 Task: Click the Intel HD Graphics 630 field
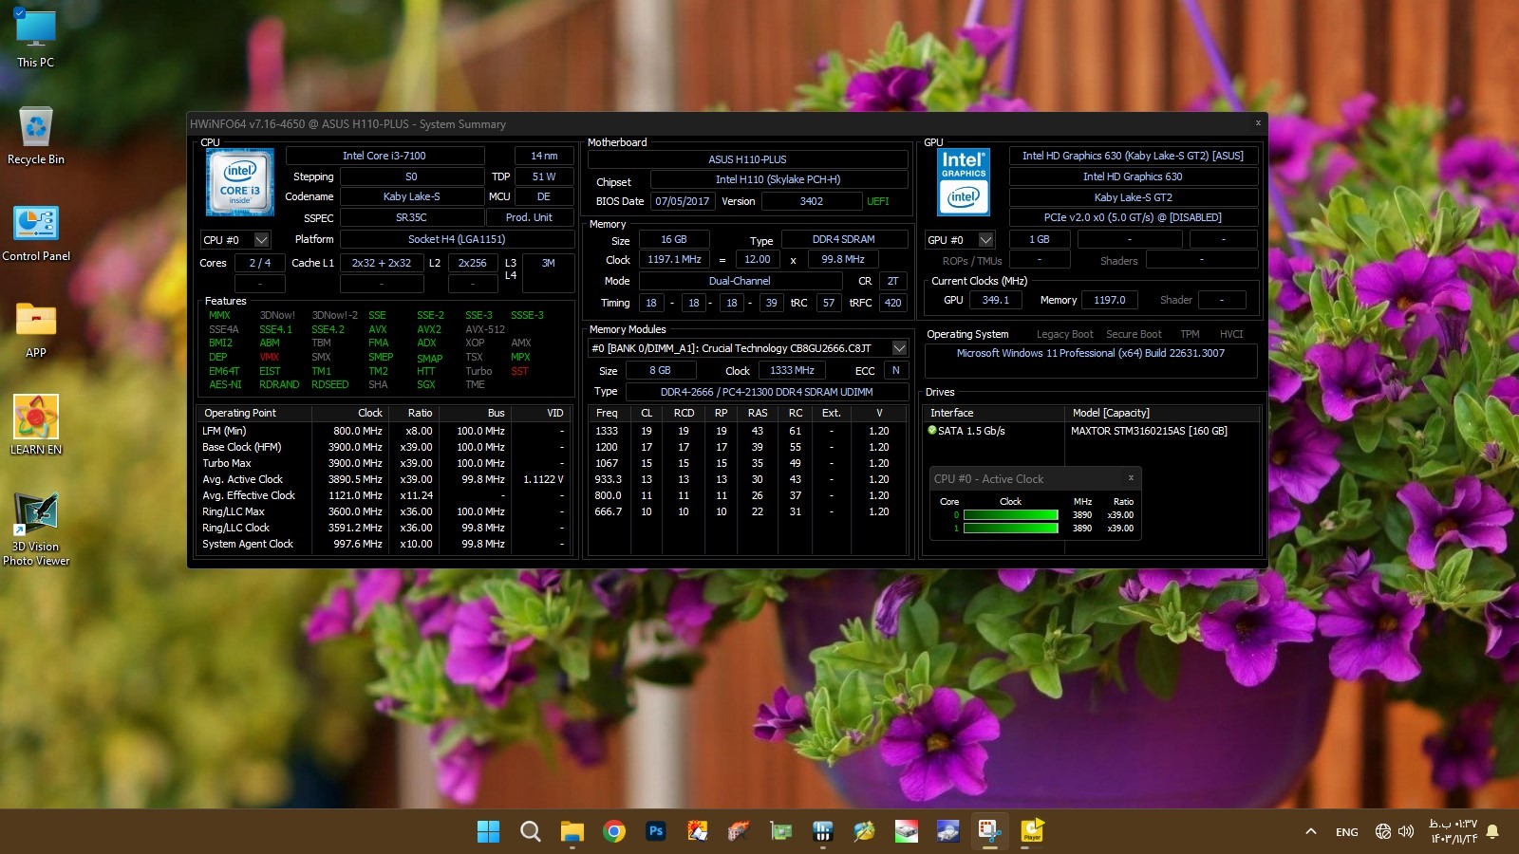point(1133,176)
